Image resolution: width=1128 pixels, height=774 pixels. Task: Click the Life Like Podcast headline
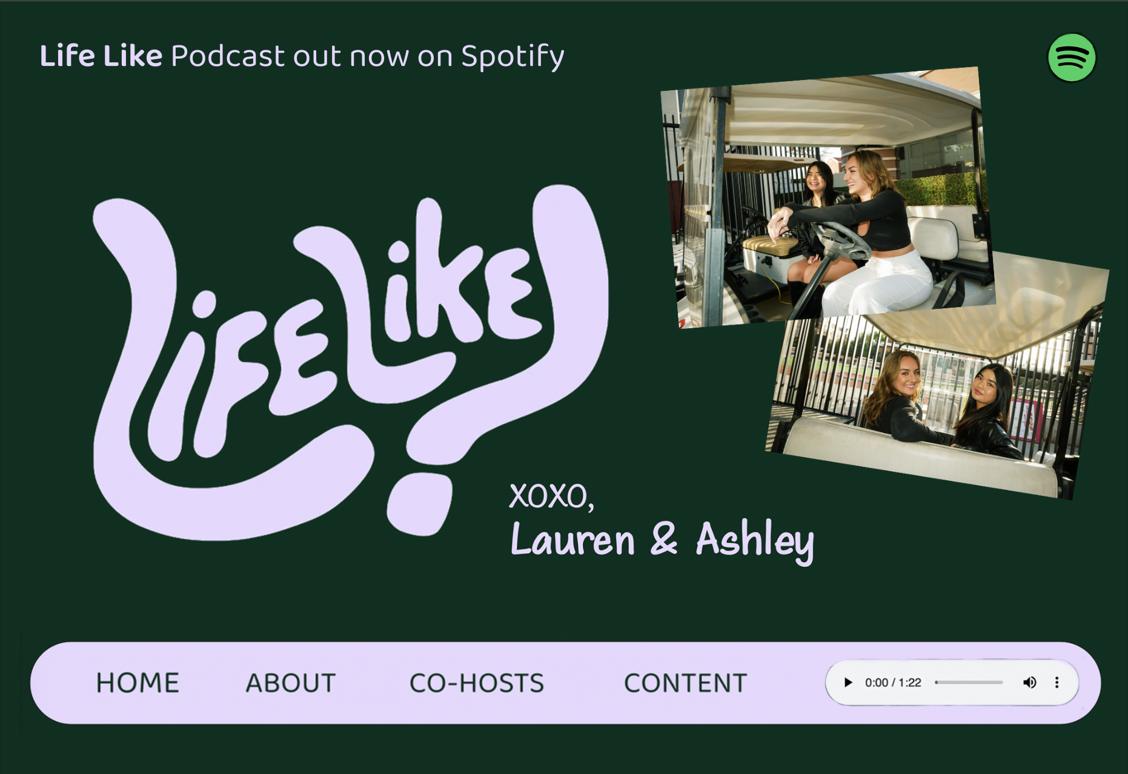tap(302, 56)
